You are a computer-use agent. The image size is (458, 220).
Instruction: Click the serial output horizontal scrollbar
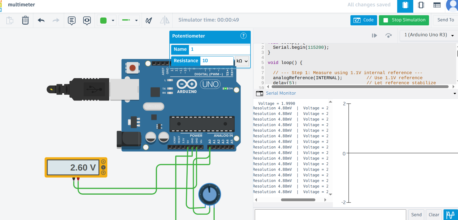[298, 200]
